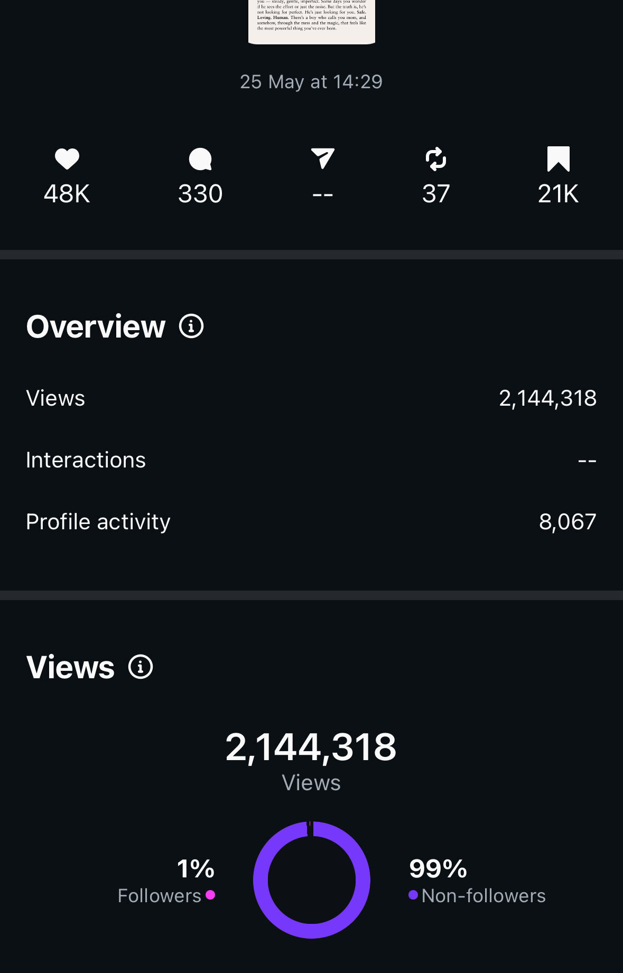This screenshot has height=973, width=623.
Task: Tap the reposts arrows icon
Action: [436, 159]
